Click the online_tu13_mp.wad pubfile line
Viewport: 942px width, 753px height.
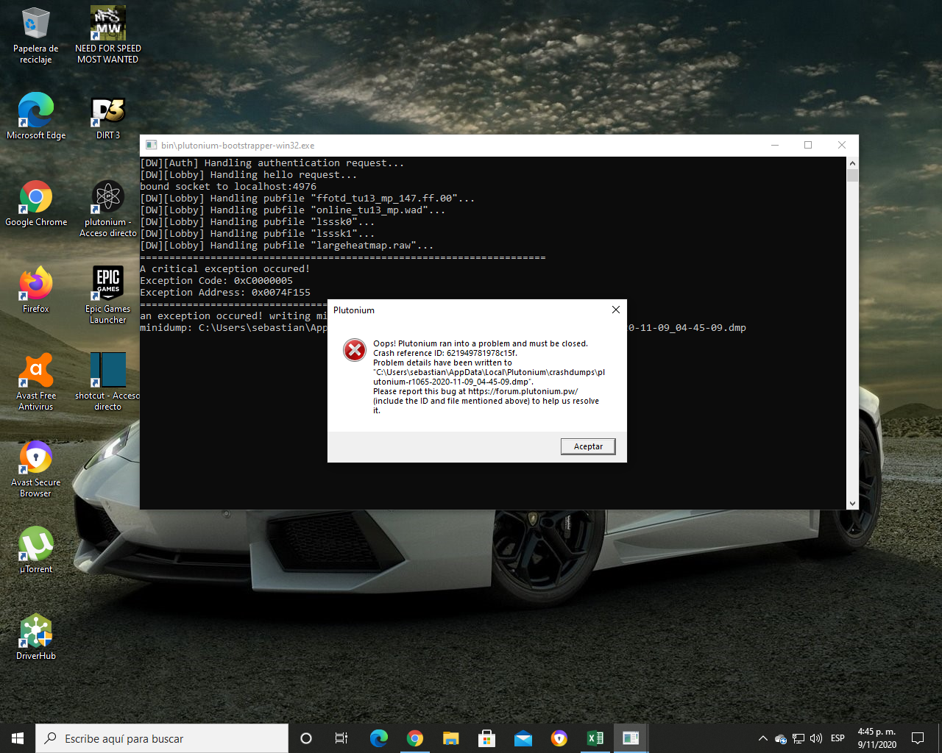point(293,210)
